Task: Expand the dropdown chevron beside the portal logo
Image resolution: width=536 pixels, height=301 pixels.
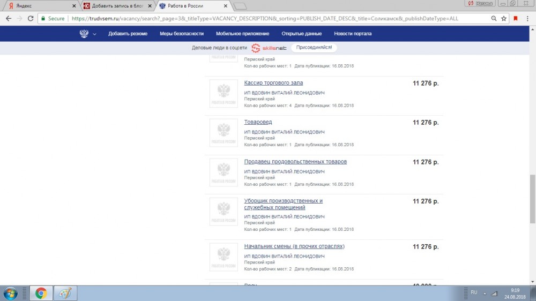Action: pyautogui.click(x=95, y=34)
